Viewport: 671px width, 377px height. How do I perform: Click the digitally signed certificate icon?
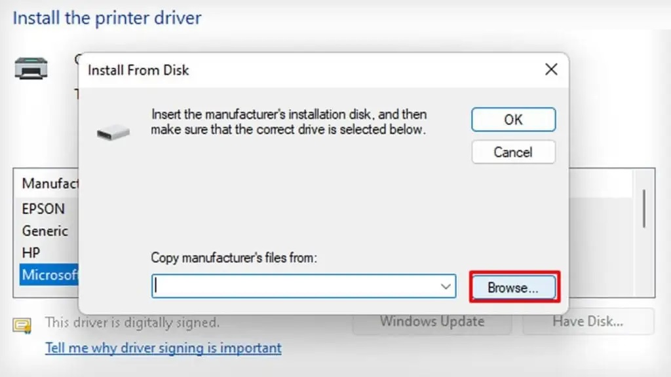[x=22, y=325]
